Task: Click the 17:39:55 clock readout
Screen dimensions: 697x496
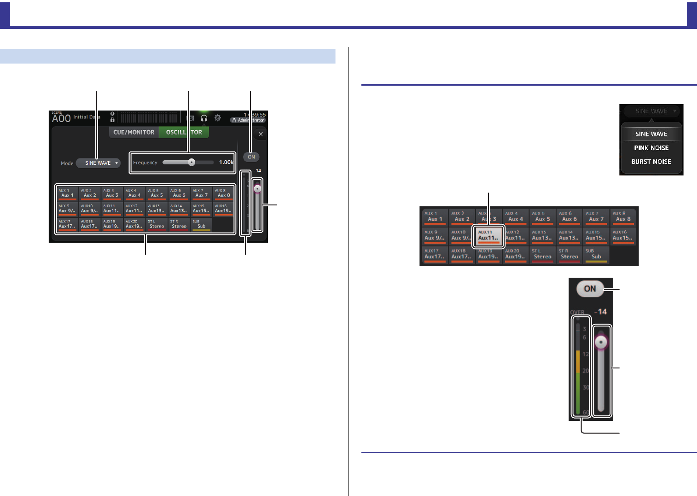Action: coord(255,115)
